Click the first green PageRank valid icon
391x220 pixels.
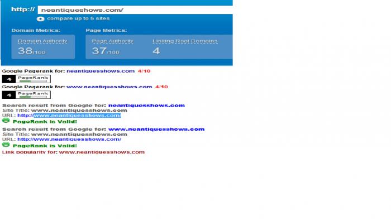tap(6, 121)
